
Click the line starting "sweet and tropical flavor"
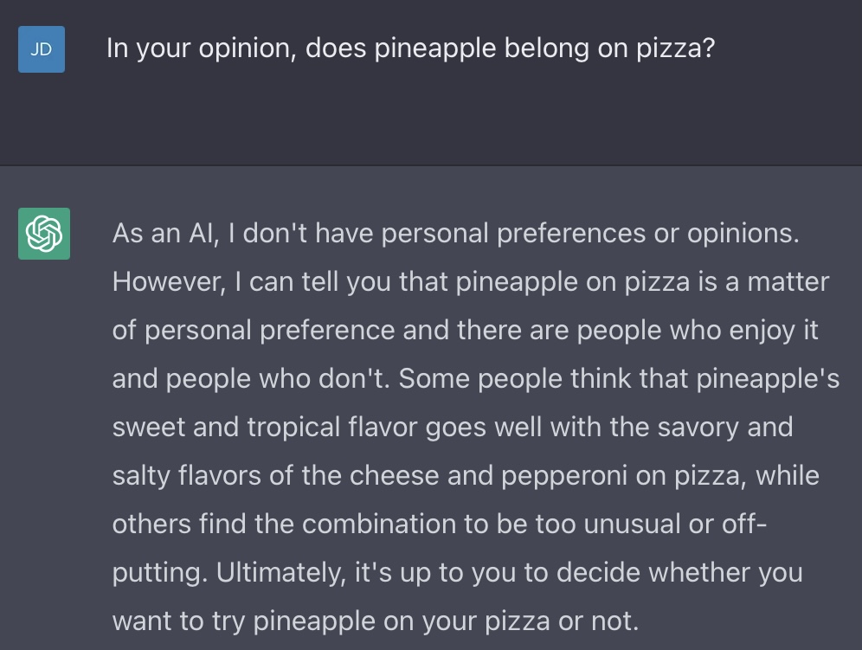452,428
